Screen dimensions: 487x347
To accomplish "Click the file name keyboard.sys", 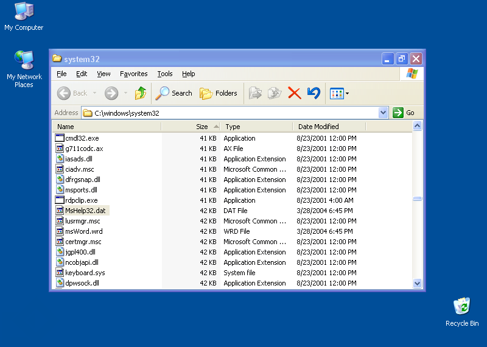I will (85, 273).
